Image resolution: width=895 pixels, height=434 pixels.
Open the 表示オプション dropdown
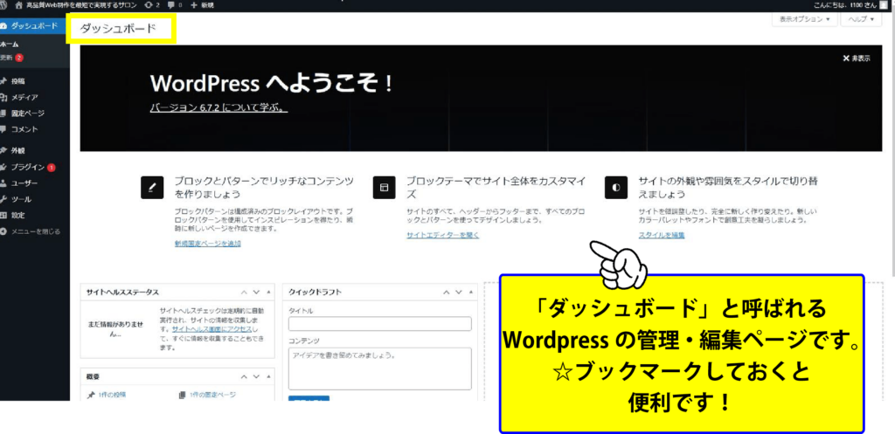(805, 19)
